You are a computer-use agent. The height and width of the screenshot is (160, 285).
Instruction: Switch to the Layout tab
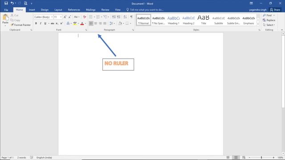[58, 10]
